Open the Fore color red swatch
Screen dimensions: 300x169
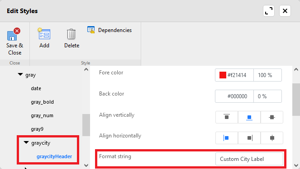(x=223, y=75)
